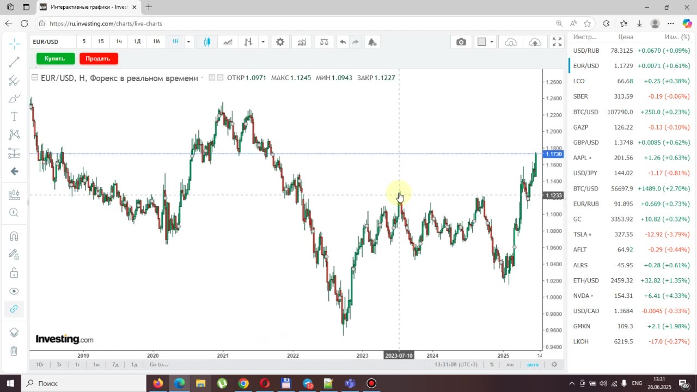Select area chart style
The height and width of the screenshot is (392, 697).
click(228, 42)
